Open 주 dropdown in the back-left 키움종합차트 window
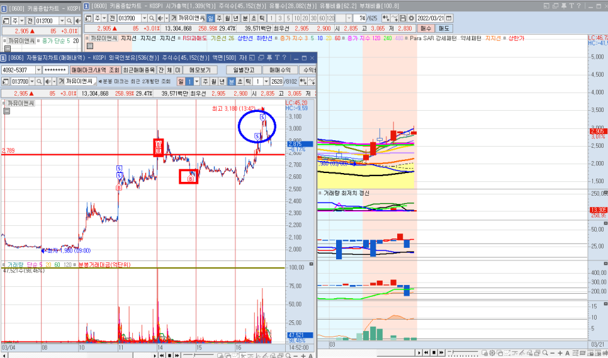Viewport: 608px width, 358px height. (x=21, y=21)
